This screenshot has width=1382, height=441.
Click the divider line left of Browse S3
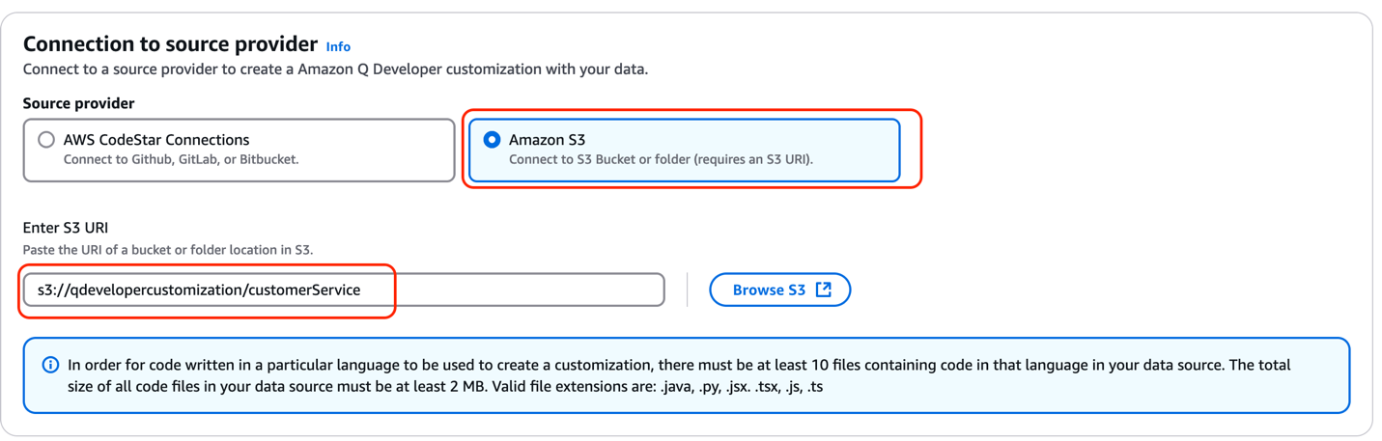point(687,289)
